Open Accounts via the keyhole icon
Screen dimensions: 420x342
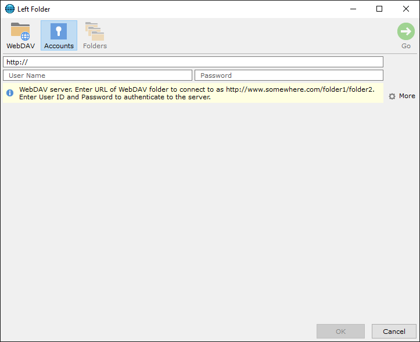(59, 31)
